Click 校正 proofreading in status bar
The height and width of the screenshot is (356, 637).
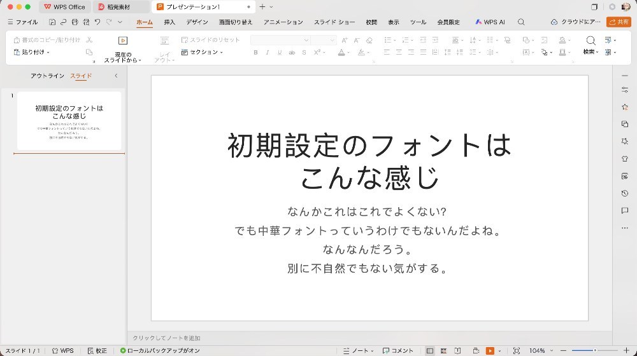[97, 351]
